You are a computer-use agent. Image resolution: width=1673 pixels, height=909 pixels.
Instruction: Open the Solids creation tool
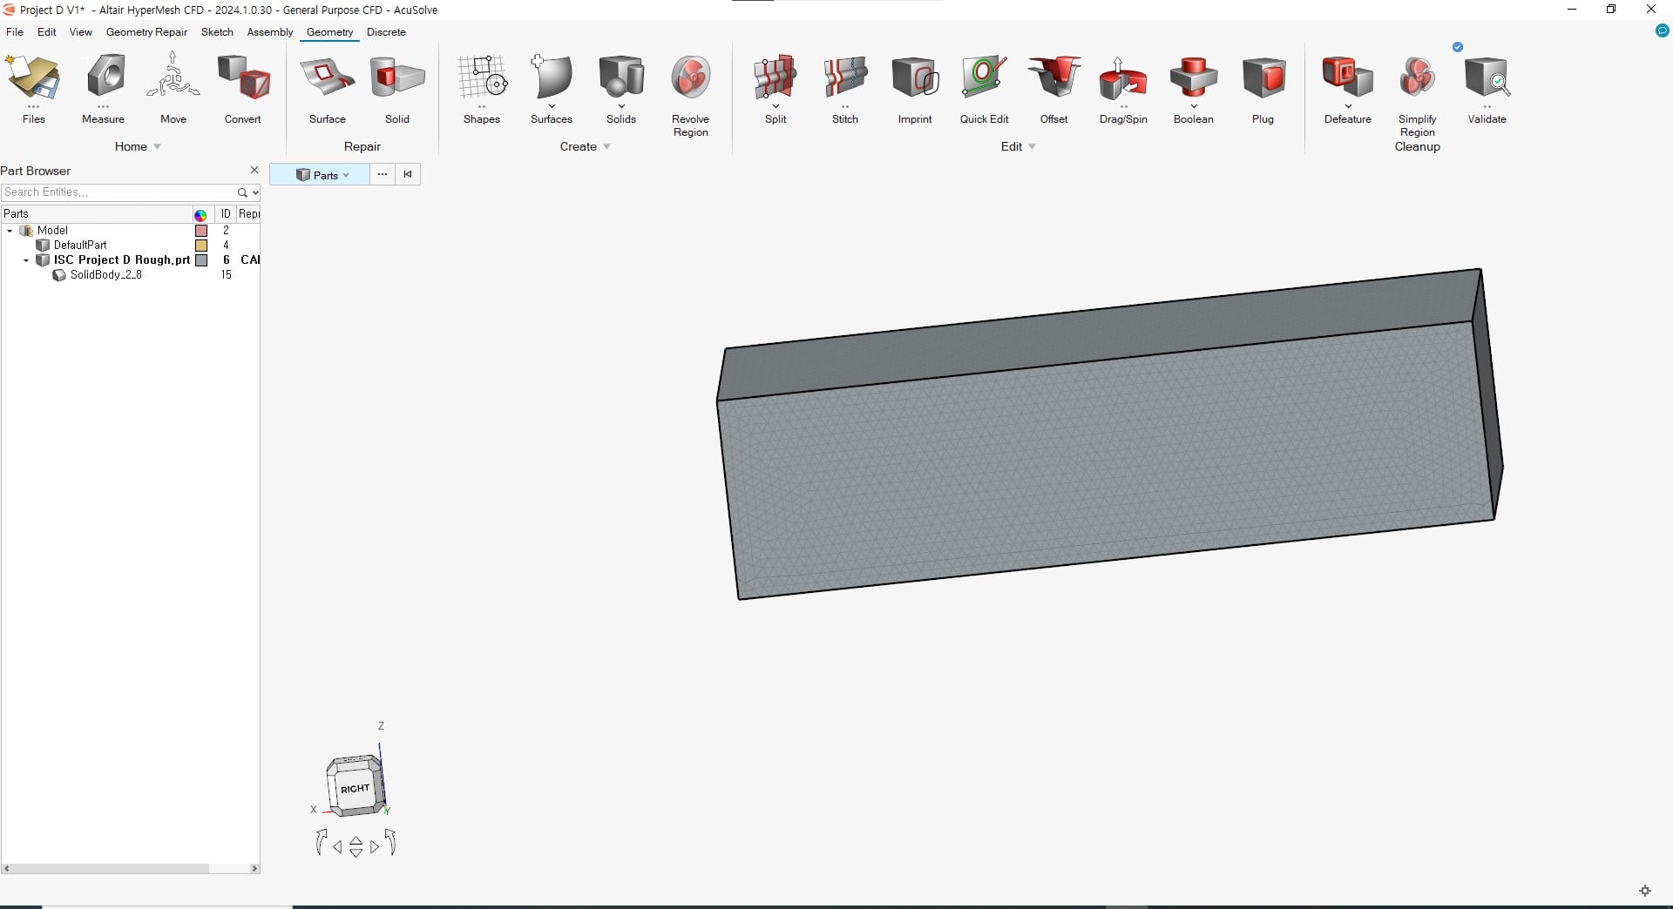pos(621,87)
